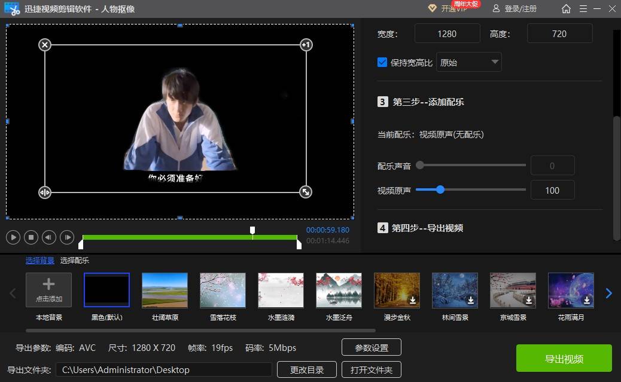Click the 导出视频 export button

point(564,358)
